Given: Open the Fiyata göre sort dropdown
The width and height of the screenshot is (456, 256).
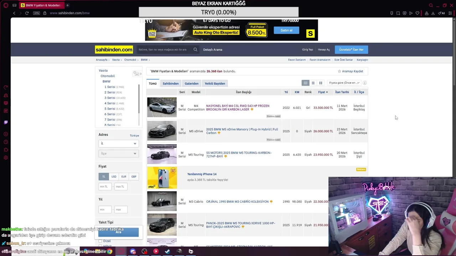Looking at the screenshot, I should click(344, 83).
